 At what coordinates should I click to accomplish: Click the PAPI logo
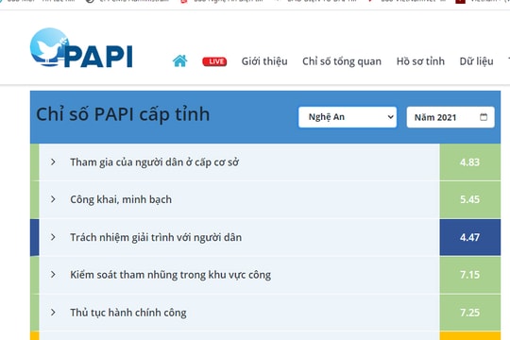pos(81,48)
